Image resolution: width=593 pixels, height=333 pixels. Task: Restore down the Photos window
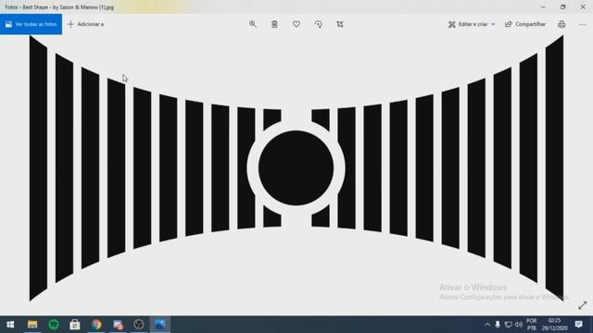562,6
